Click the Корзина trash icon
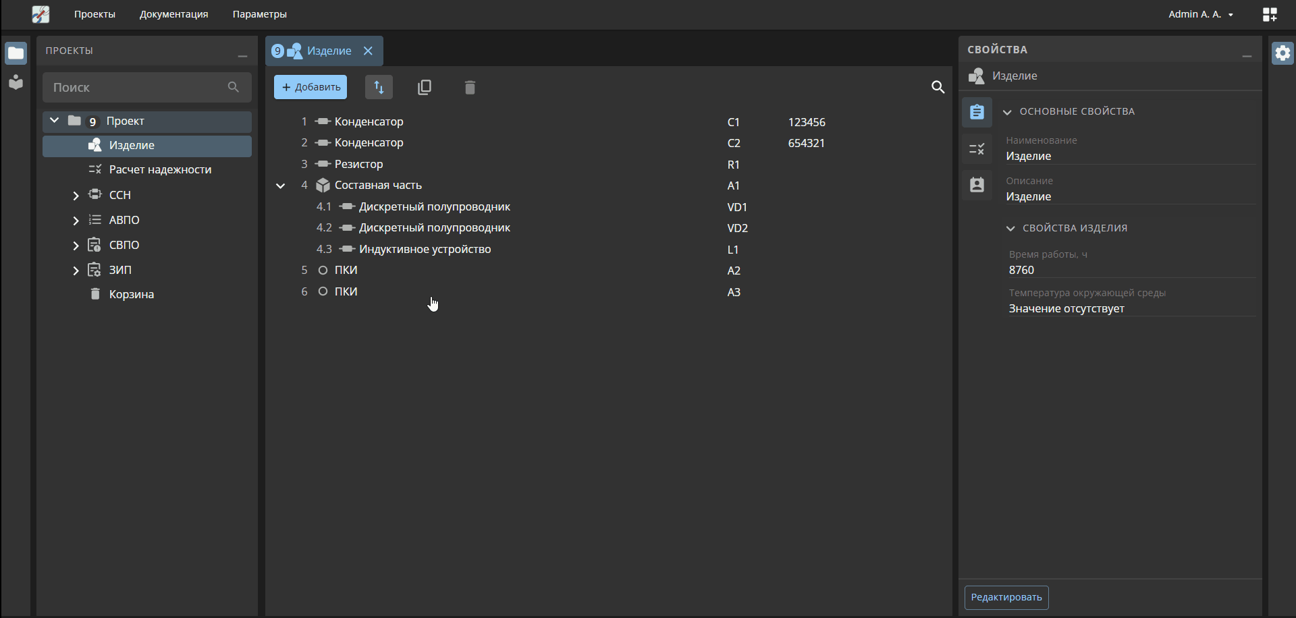The width and height of the screenshot is (1296, 618). (x=95, y=294)
